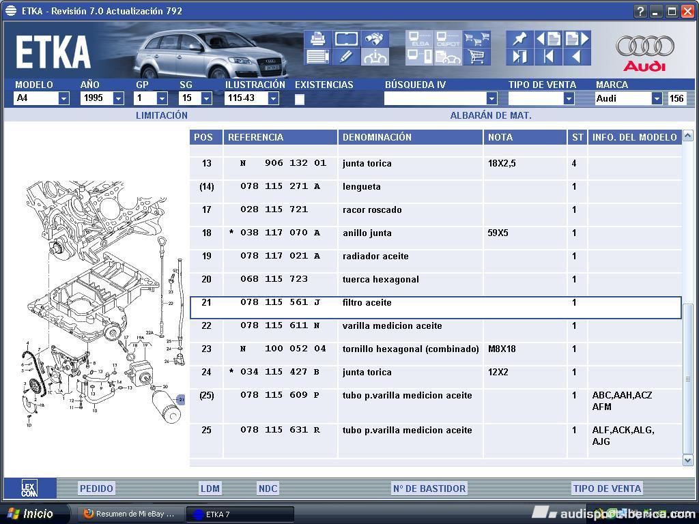Click the monitor-to-list transfer icon below ELSA
This screenshot has width=699, height=524.
point(420,57)
